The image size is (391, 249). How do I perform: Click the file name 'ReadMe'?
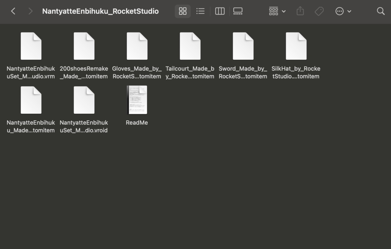[137, 123]
